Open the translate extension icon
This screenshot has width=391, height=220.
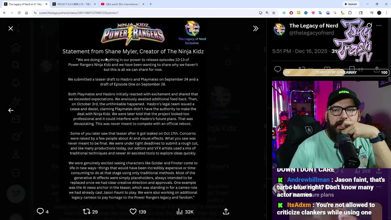click(x=320, y=13)
